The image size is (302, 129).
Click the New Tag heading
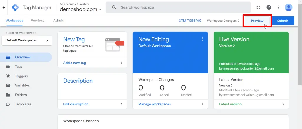point(74,39)
